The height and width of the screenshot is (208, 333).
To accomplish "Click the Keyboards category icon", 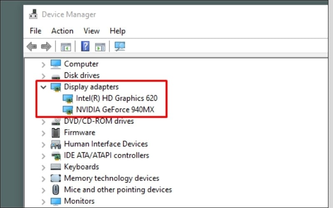I will [x=56, y=167].
